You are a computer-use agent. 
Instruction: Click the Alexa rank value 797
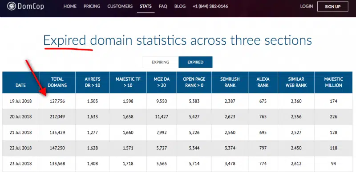click(263, 148)
